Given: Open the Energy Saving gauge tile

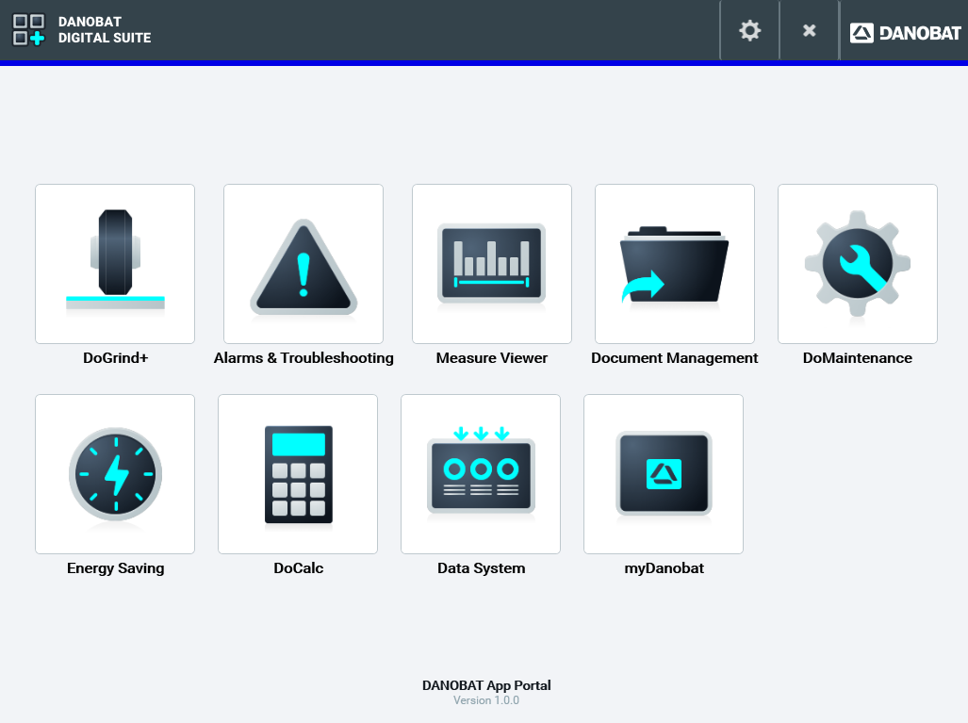Looking at the screenshot, I should [x=115, y=474].
